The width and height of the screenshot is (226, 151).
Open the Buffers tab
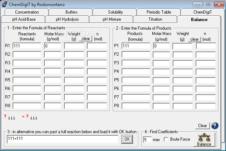[72, 12]
